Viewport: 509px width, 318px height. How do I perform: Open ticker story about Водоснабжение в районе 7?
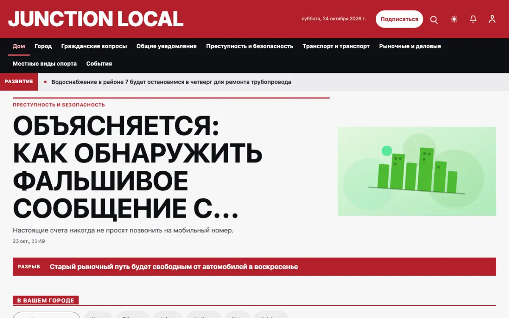coord(171,82)
